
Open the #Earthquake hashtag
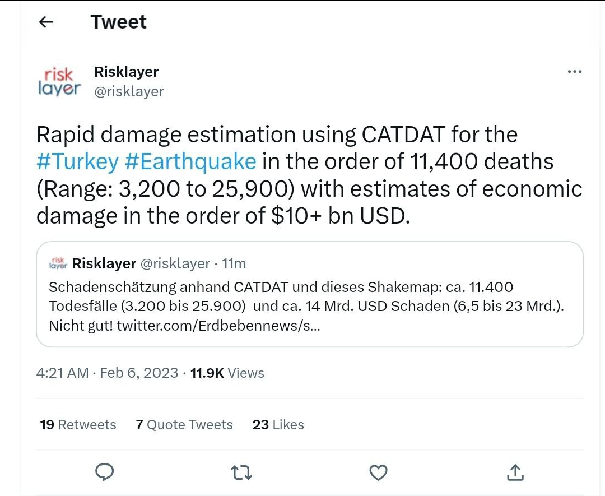click(x=190, y=162)
